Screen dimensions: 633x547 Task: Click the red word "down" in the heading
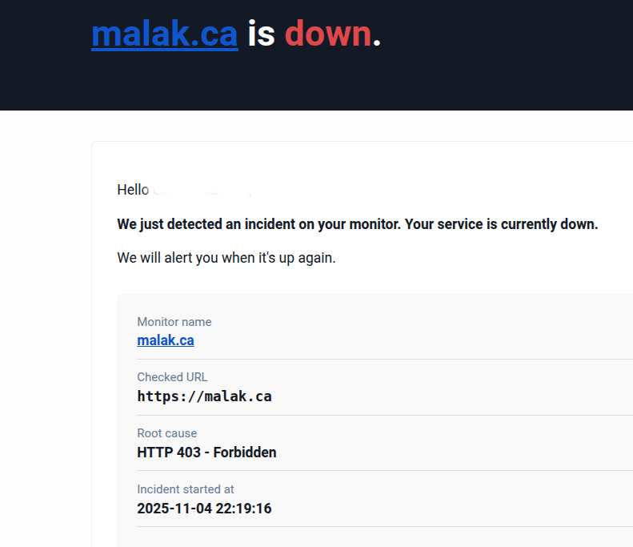point(328,34)
